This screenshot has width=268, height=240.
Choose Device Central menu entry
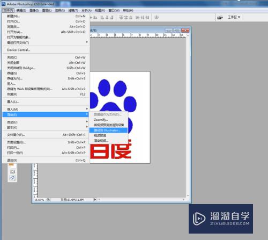[x=46, y=50]
